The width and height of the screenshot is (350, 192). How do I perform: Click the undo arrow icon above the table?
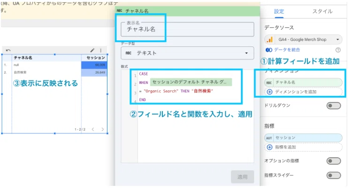[8, 50]
